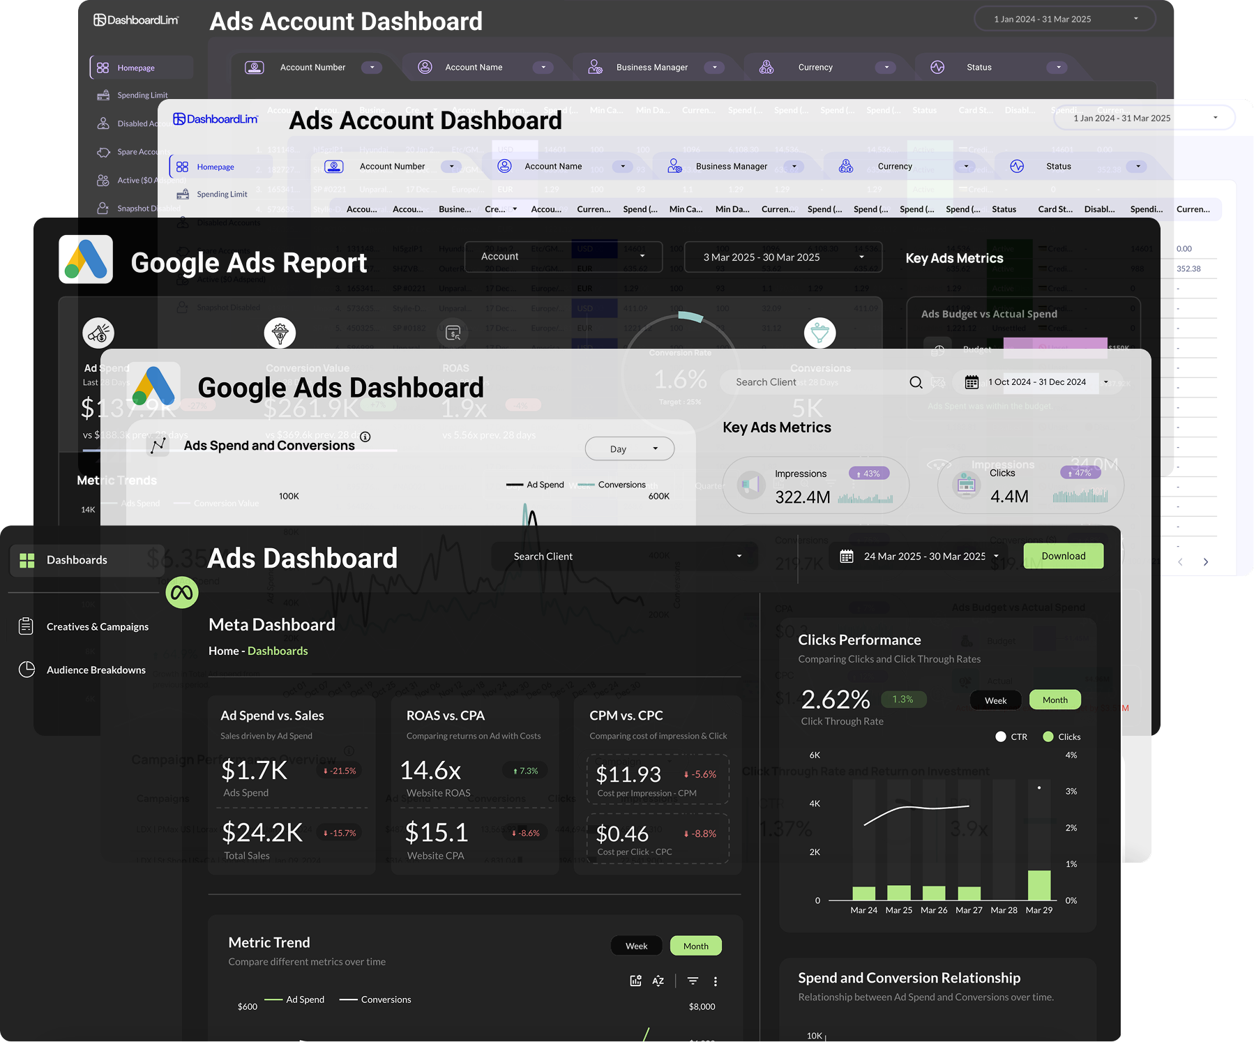Select Spending Limit in light dashboard sidebar

212,194
